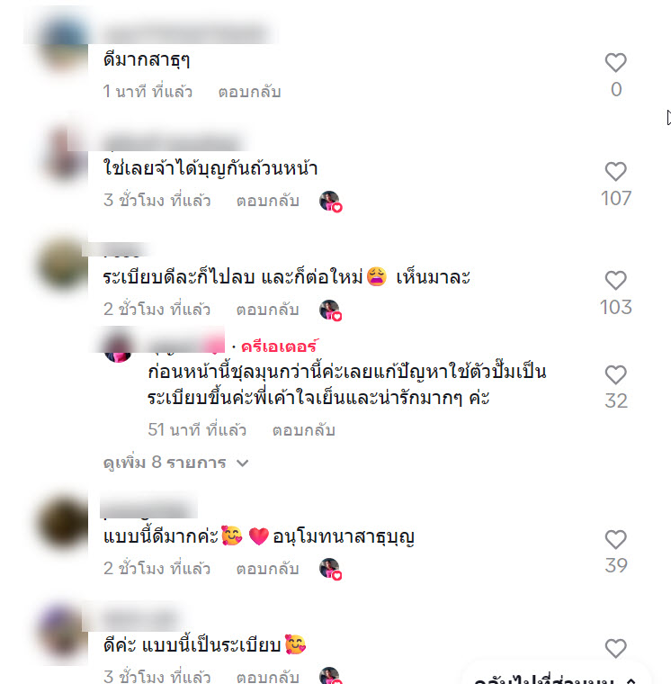The height and width of the screenshot is (684, 671).
Task: Reply to the comment "ดีมากสาธุๆ"
Action: pos(249,92)
